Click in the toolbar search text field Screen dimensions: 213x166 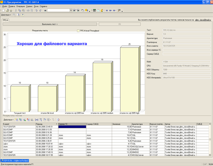click(x=58, y=10)
